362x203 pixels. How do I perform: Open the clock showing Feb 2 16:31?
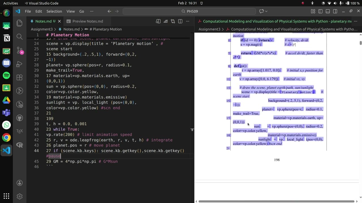click(187, 3)
